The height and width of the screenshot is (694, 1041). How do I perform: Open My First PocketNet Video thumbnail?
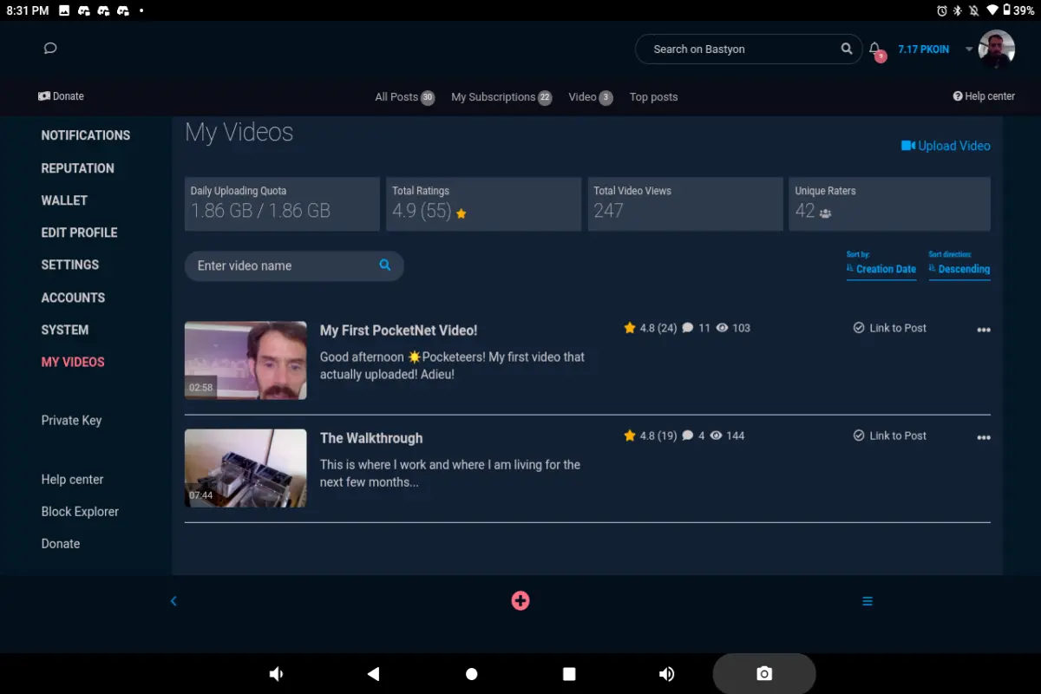point(246,361)
